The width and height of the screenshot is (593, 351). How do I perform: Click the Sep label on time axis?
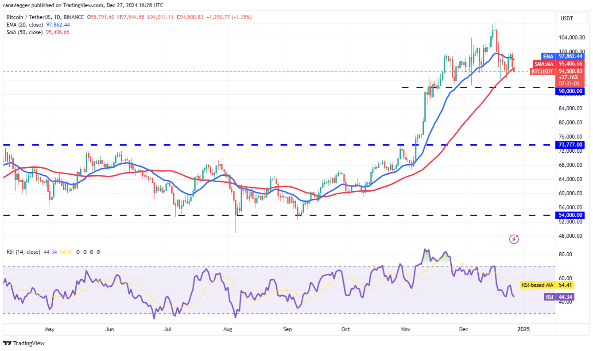click(287, 329)
